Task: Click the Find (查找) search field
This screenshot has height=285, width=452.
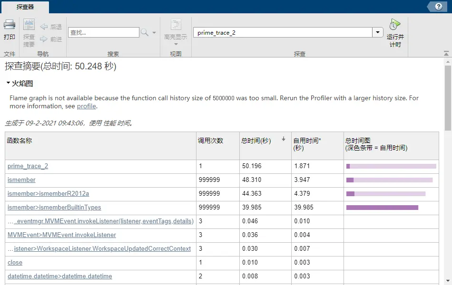Action: coord(104,32)
